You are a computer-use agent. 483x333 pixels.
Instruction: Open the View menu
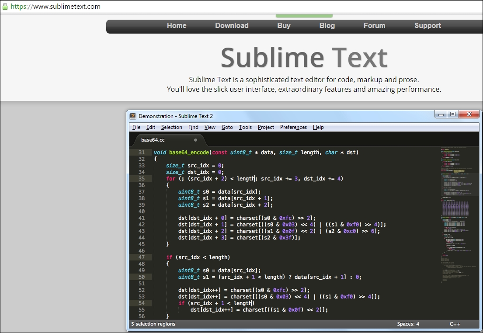[210, 127]
